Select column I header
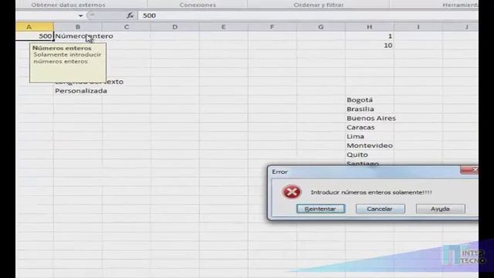 tap(418, 27)
